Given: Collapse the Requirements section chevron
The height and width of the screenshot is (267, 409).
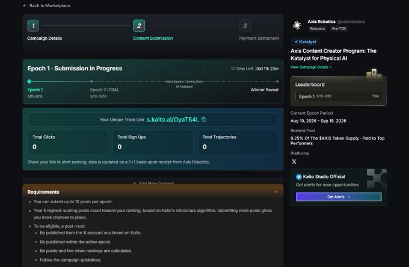Looking at the screenshot, I should point(276,192).
